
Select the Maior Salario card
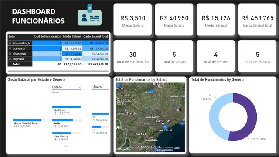[174, 20]
